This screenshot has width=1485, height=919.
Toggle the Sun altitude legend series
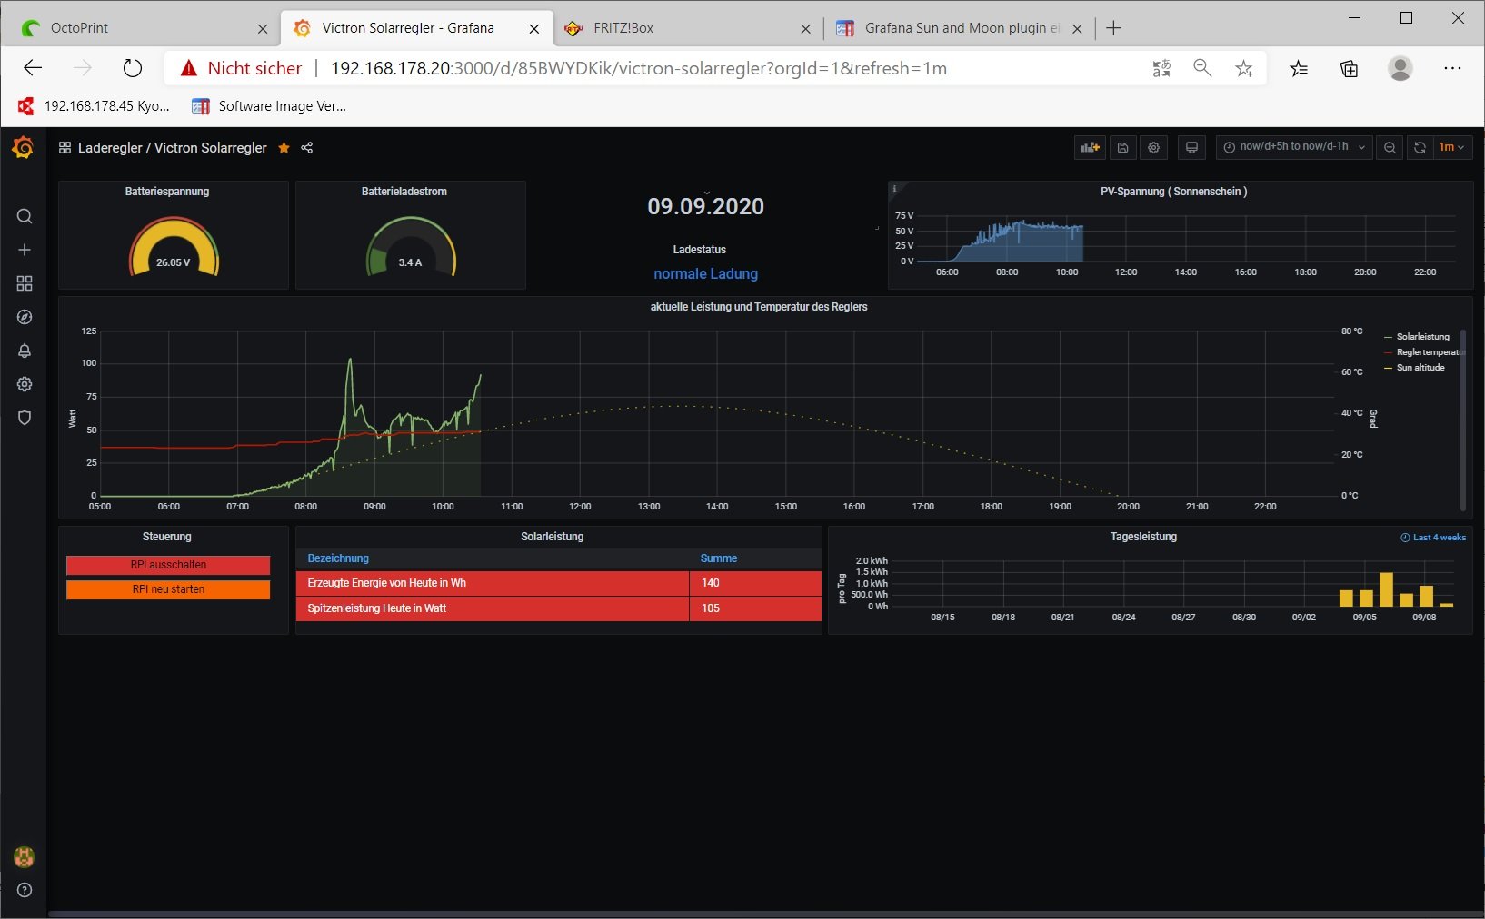click(x=1420, y=368)
